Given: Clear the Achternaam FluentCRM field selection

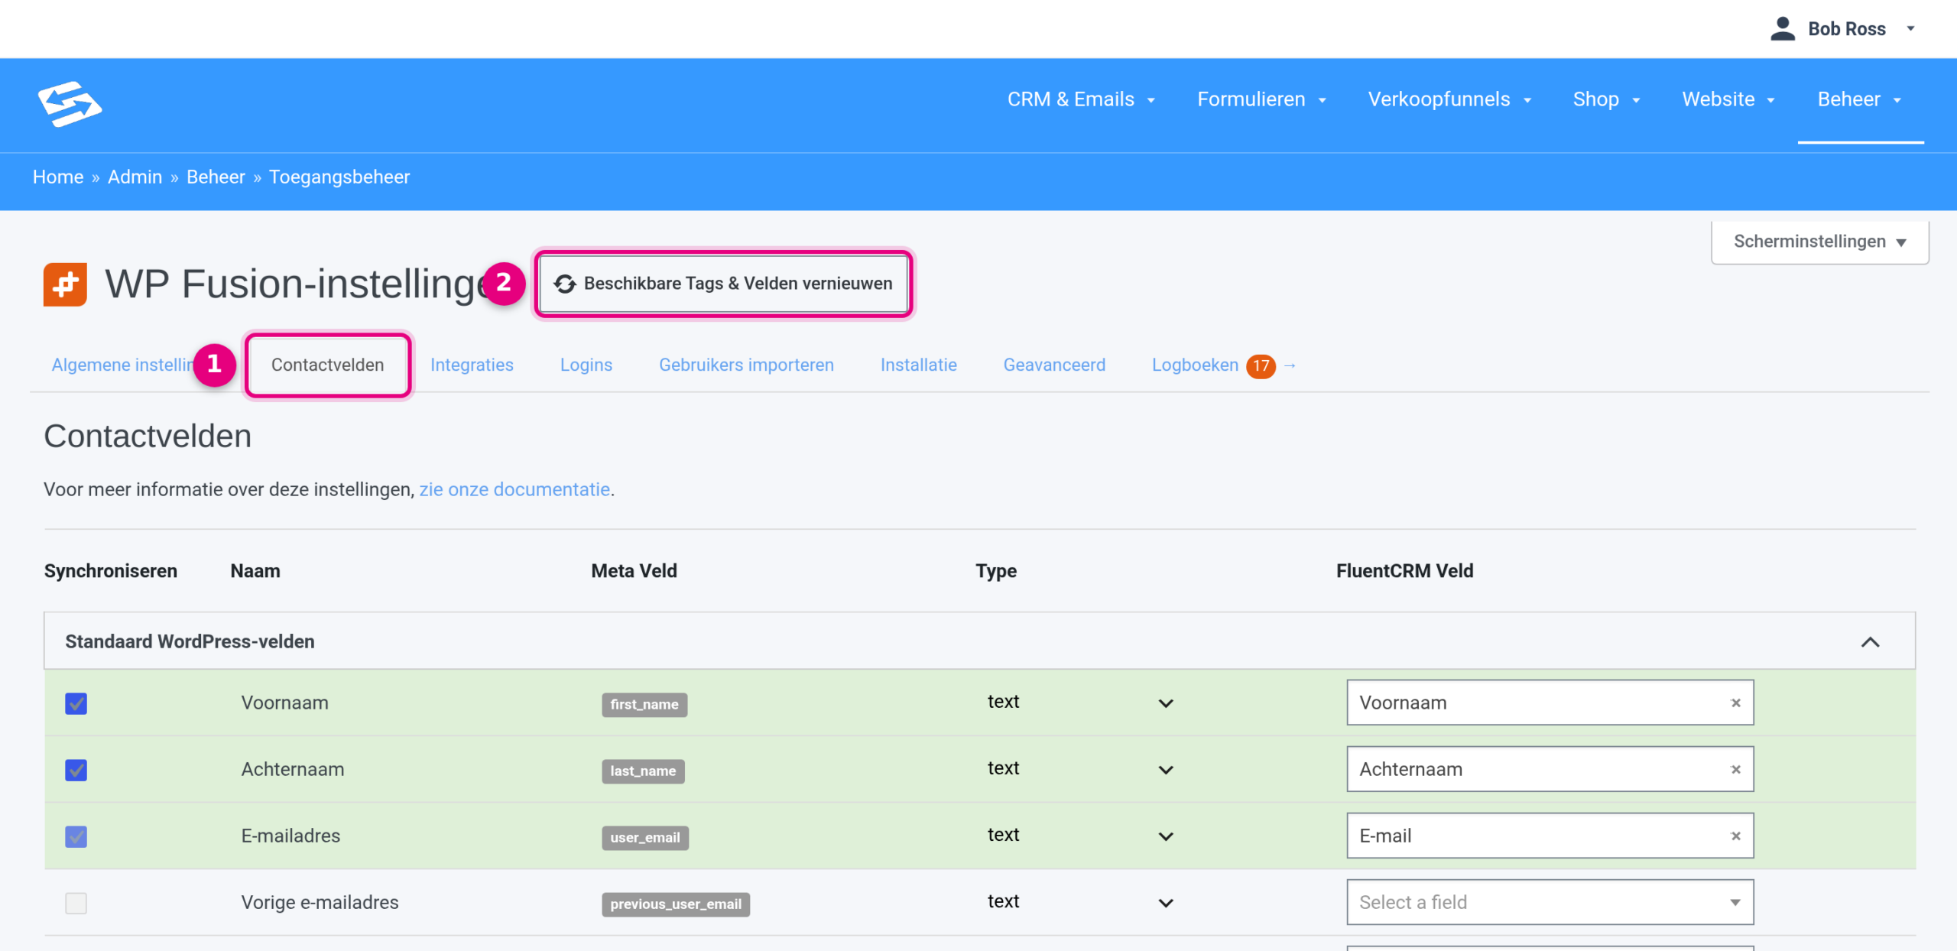Looking at the screenshot, I should 1735,770.
